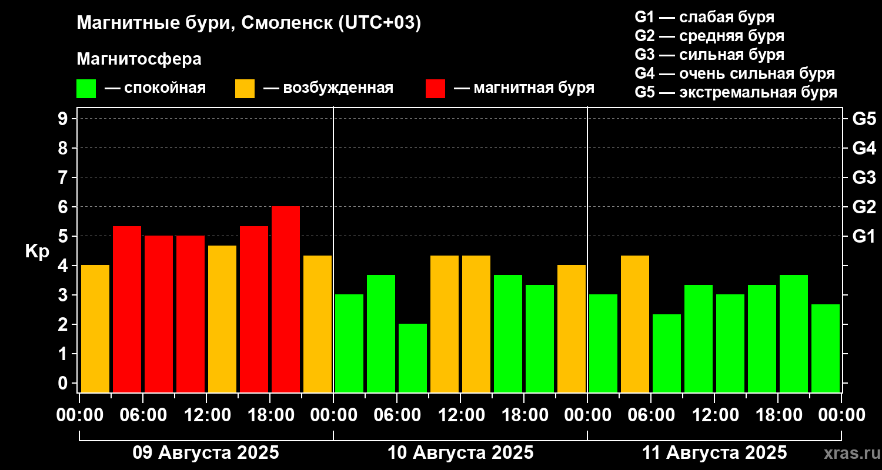Click the 'Kp' axis label
The image size is (882, 470).
(37, 251)
